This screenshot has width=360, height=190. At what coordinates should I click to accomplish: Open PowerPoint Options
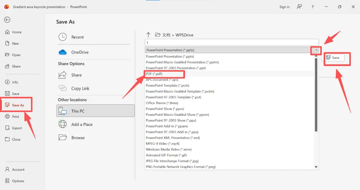15,181
